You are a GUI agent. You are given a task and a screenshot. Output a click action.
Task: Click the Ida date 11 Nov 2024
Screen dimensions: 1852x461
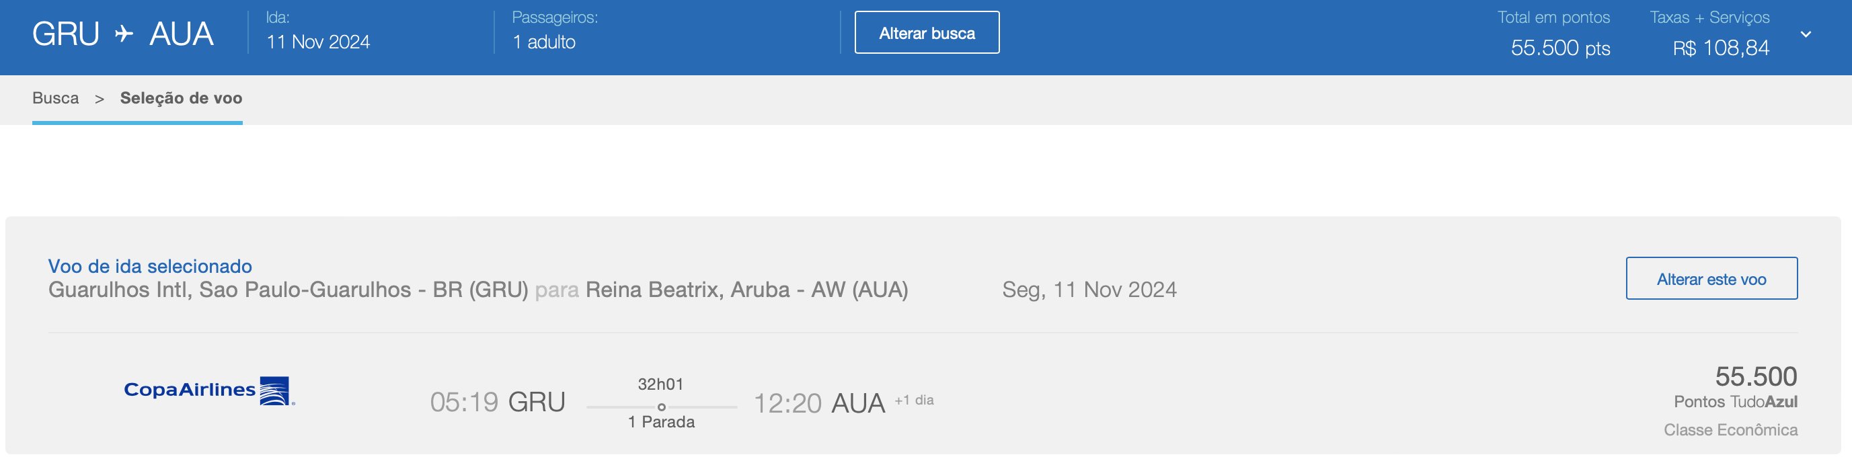click(x=318, y=42)
